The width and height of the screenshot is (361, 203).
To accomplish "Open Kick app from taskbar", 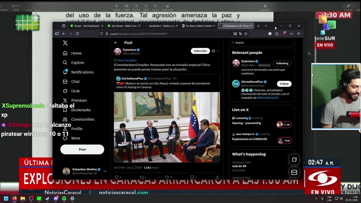I will [39, 198].
